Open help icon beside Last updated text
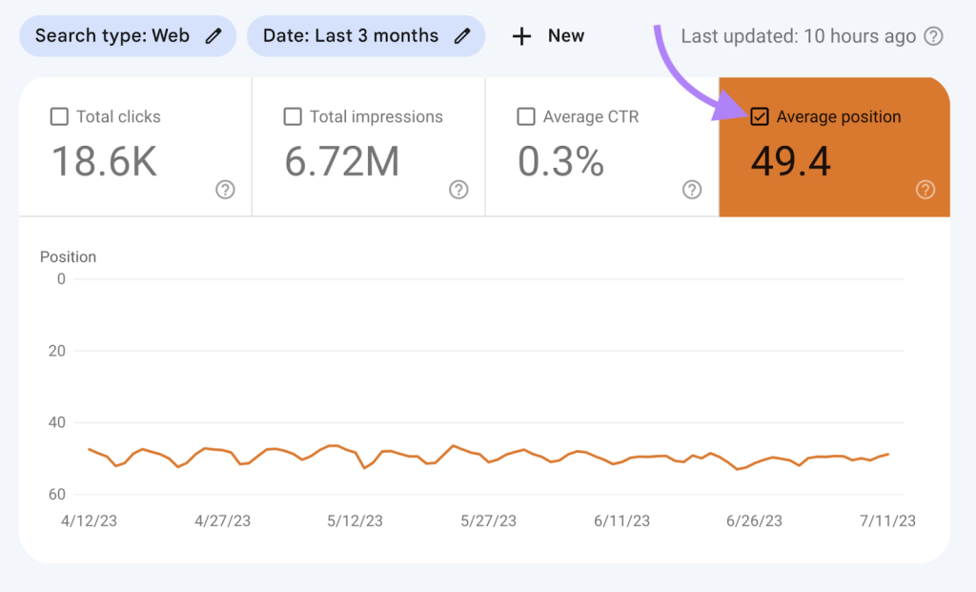 [x=934, y=37]
